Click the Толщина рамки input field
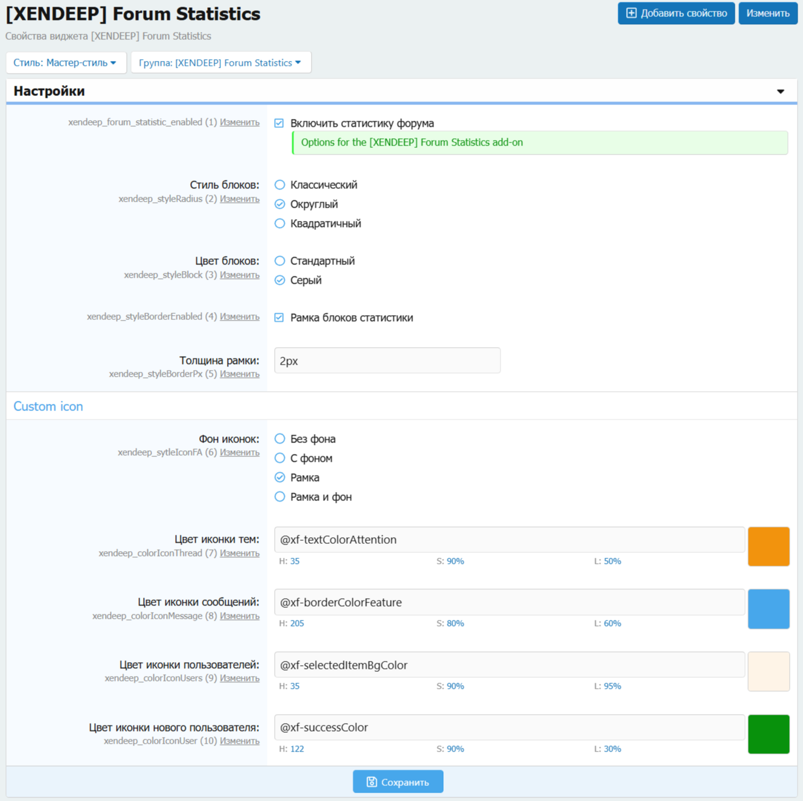Viewport: 803px width, 801px height. 387,361
